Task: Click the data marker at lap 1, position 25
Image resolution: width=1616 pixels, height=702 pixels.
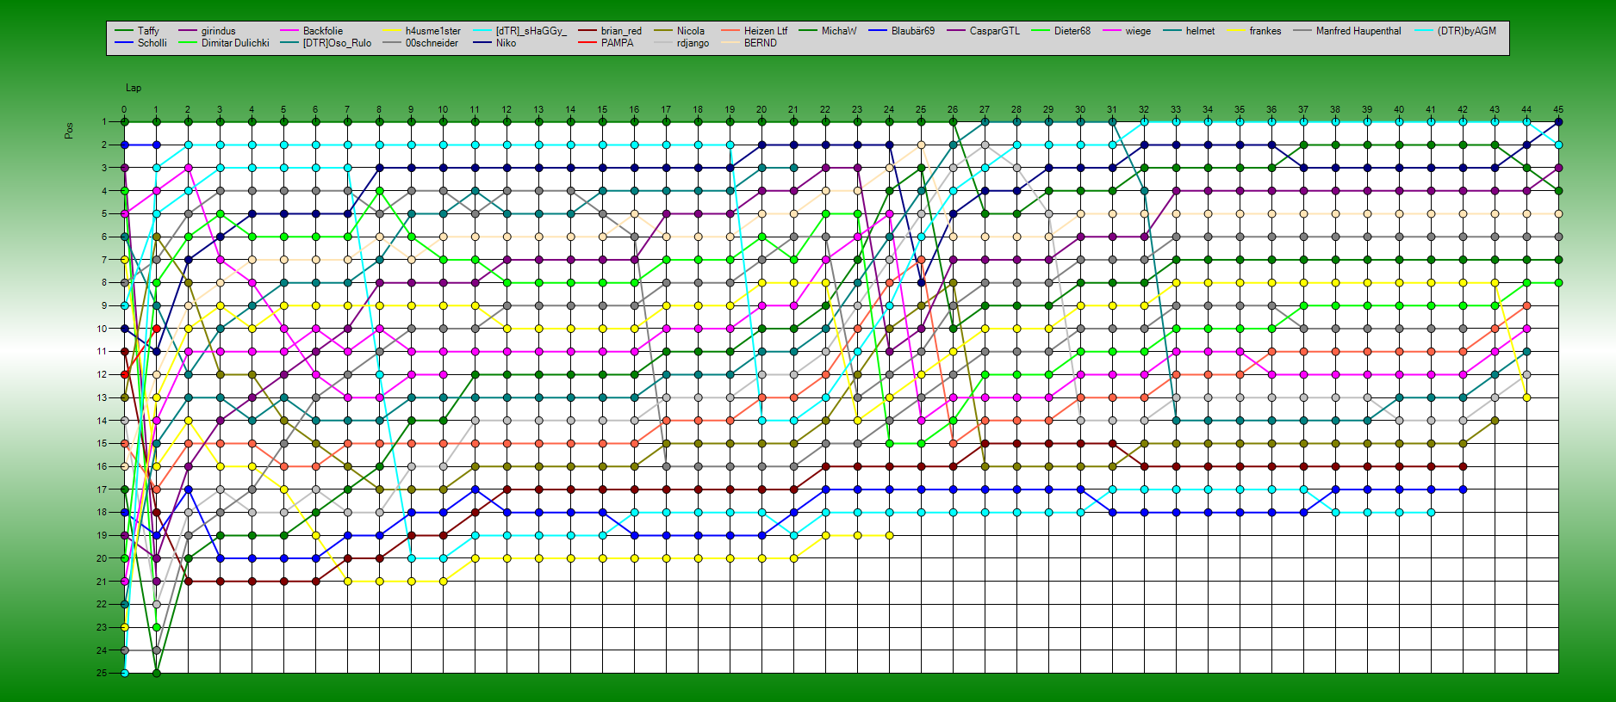Action: point(157,673)
